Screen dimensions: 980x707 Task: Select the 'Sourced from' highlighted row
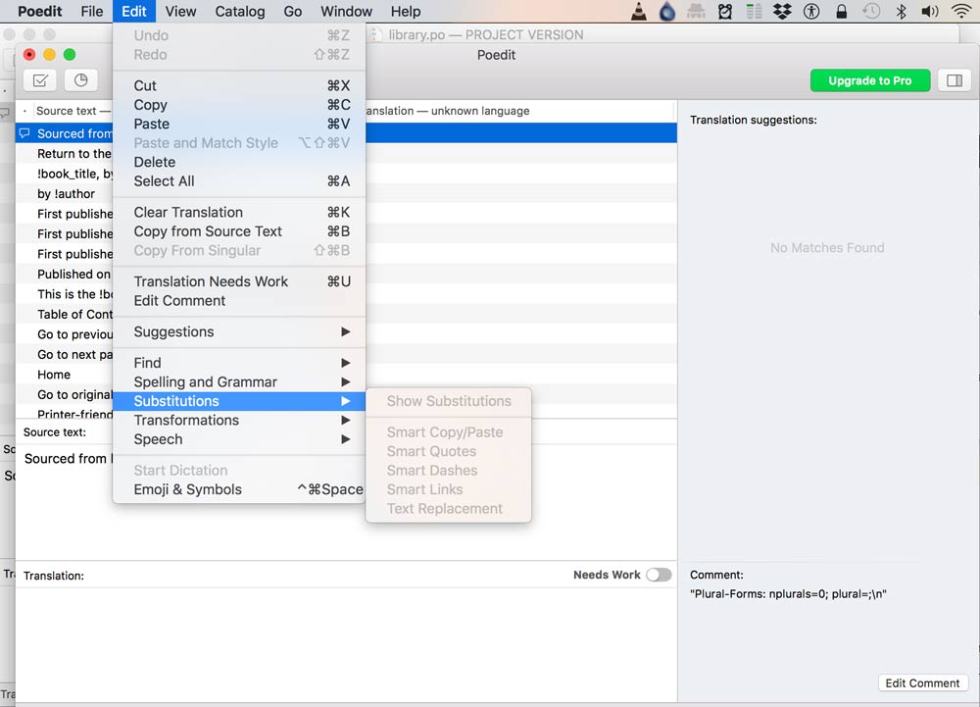pos(65,133)
